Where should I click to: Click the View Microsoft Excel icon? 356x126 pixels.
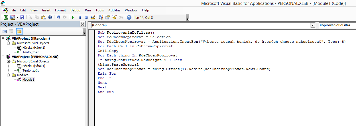point(5,17)
